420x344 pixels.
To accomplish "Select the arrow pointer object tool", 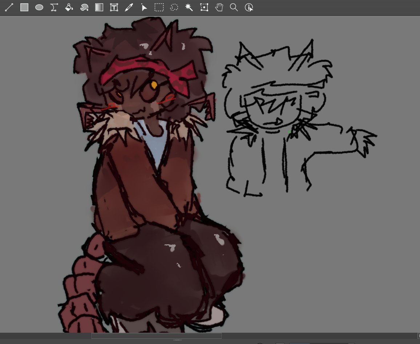I will [144, 7].
